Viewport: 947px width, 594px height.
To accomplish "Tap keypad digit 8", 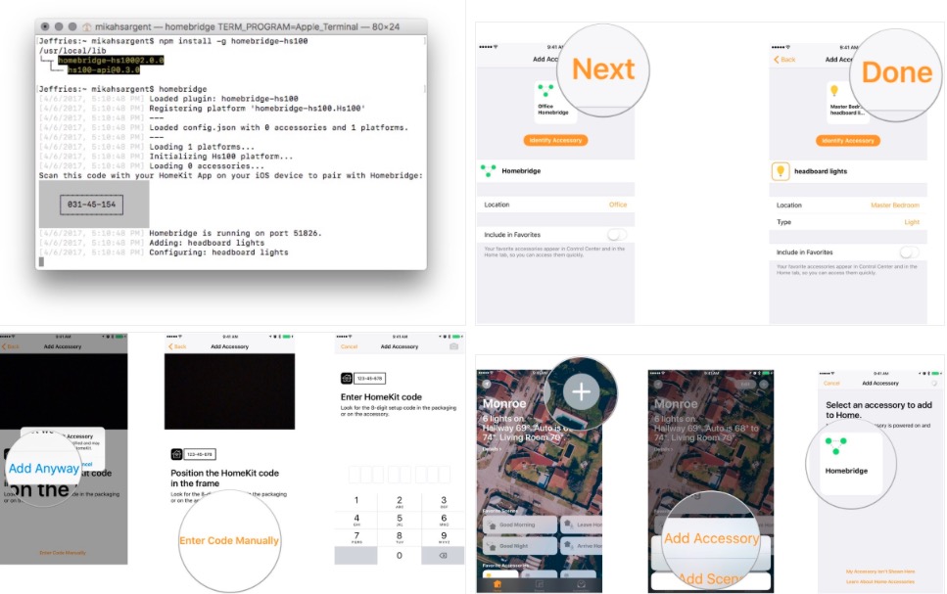I will (400, 536).
